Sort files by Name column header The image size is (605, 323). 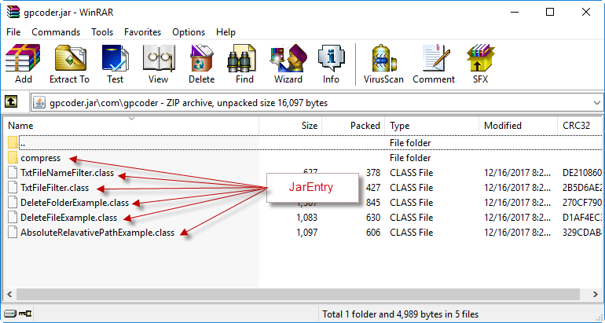[x=79, y=126]
